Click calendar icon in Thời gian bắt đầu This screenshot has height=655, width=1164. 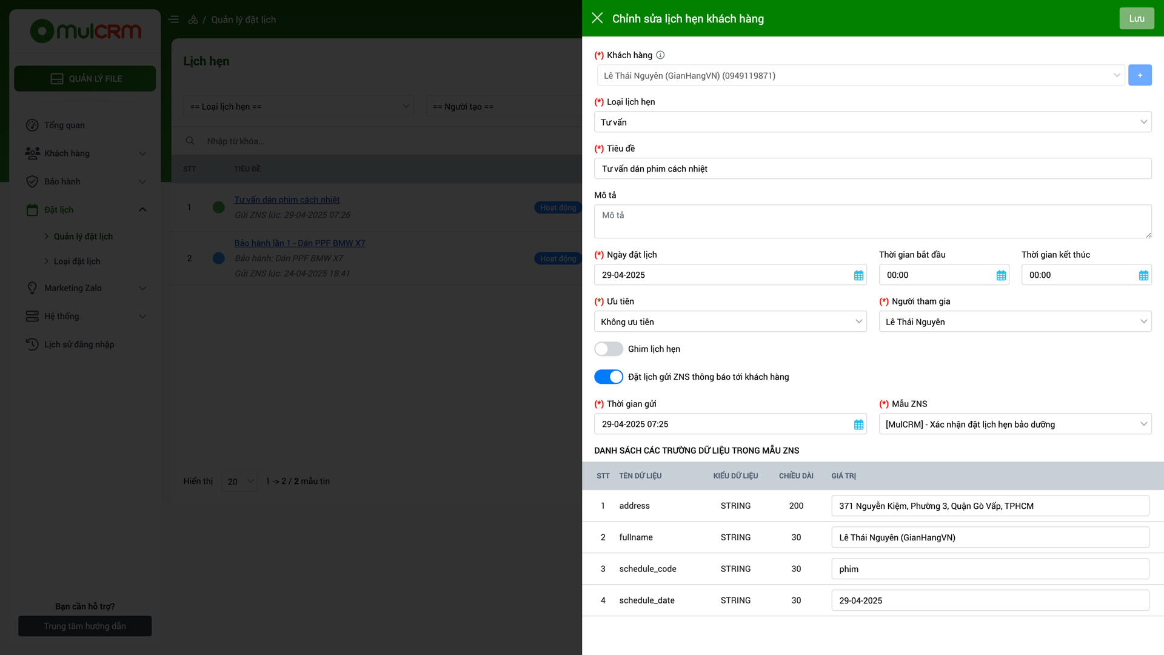coord(1001,275)
